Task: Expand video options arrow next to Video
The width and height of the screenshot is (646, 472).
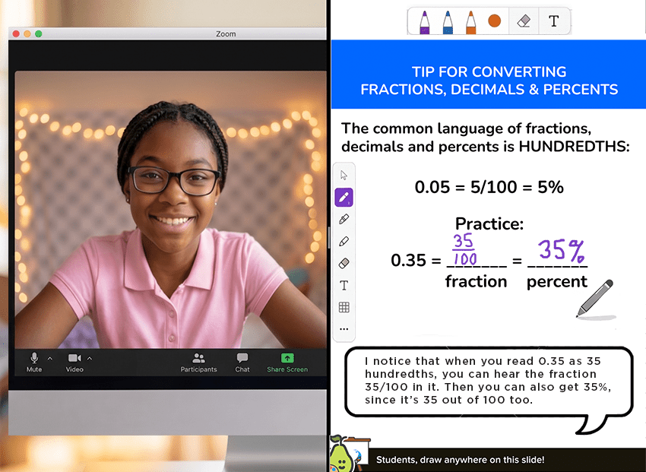Action: 90,358
